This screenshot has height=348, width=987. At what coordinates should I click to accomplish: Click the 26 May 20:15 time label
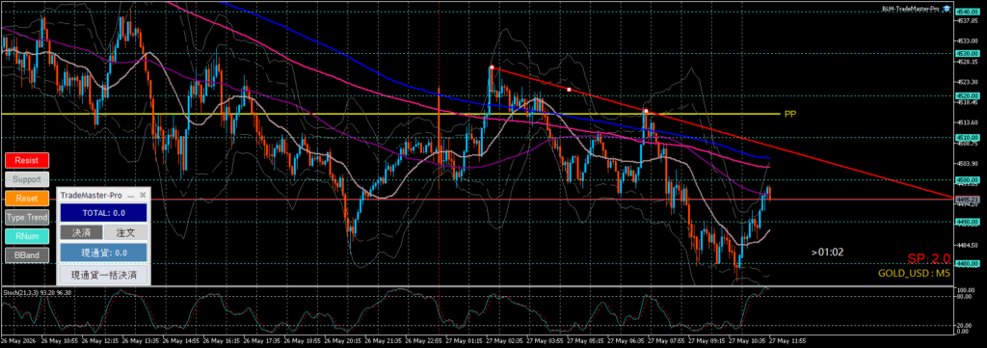coord(344,342)
